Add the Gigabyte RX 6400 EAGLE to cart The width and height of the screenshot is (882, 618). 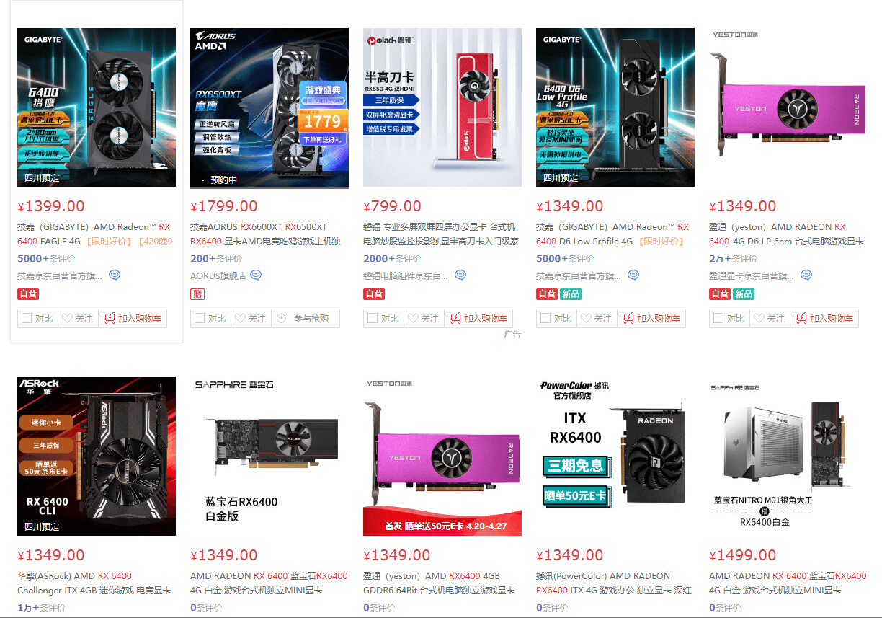click(133, 318)
